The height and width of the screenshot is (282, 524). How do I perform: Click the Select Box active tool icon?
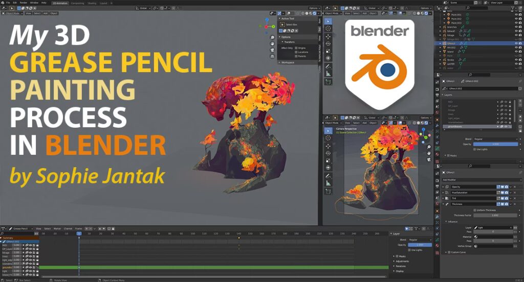(282, 25)
